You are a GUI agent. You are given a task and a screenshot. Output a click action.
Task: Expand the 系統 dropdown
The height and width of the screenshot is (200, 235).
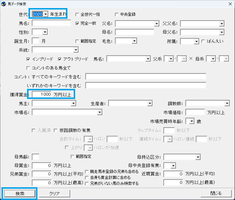[x=76, y=50]
